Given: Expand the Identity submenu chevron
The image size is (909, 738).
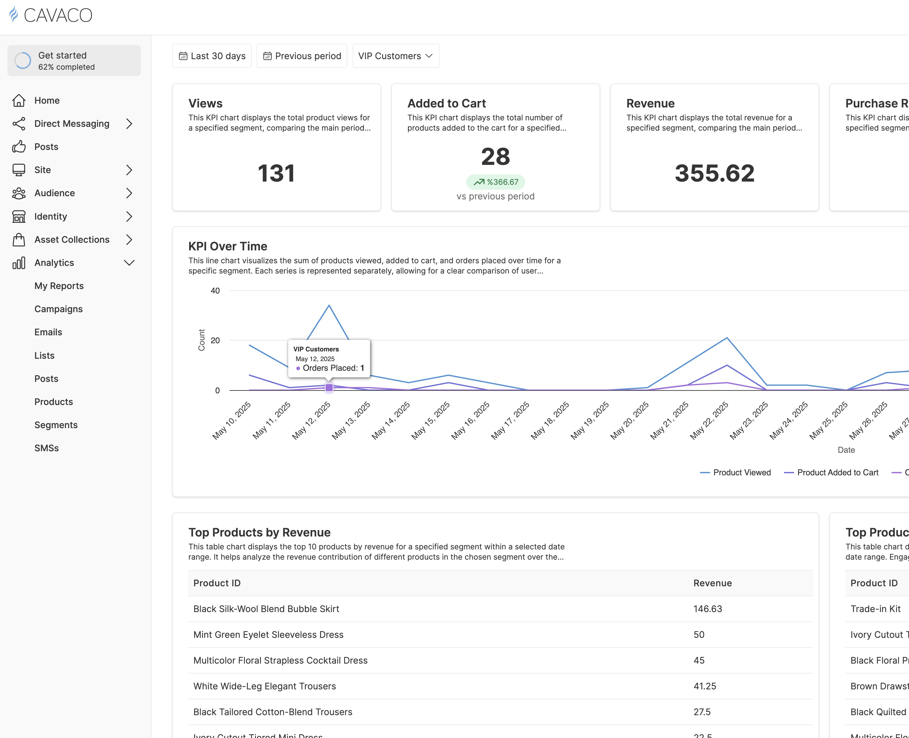Looking at the screenshot, I should (x=129, y=216).
